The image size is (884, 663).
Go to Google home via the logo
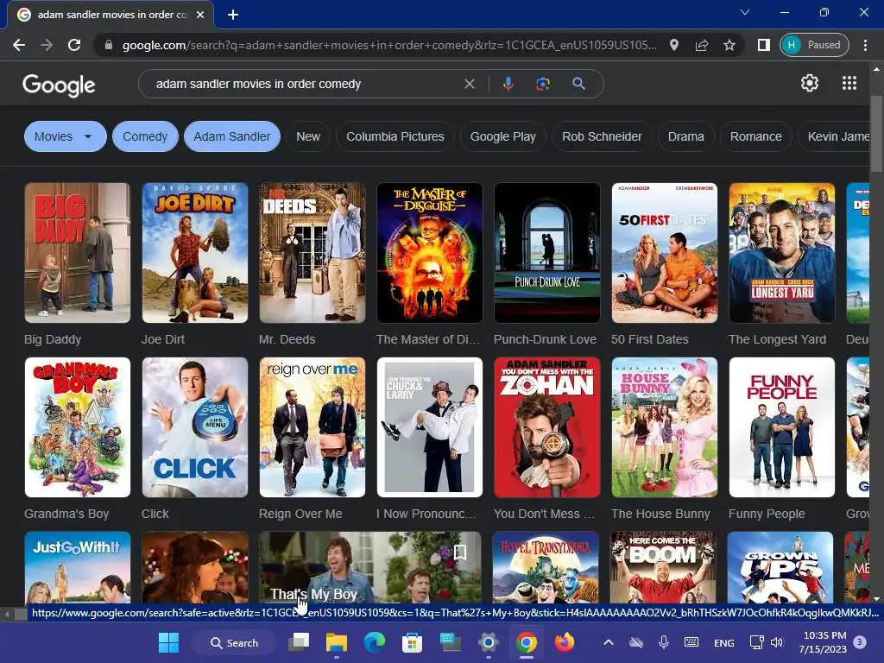click(x=59, y=85)
